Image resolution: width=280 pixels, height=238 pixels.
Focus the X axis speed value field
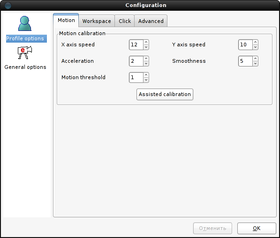point(136,45)
